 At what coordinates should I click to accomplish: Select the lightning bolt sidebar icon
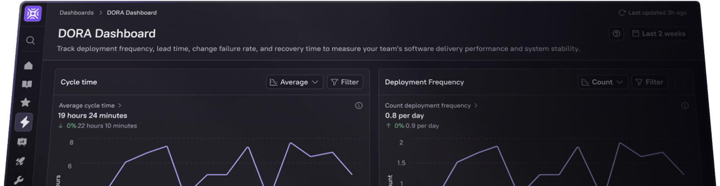pos(24,122)
